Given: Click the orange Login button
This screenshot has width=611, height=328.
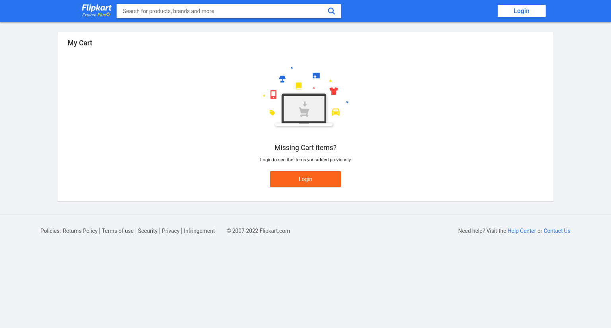Looking at the screenshot, I should 305,179.
